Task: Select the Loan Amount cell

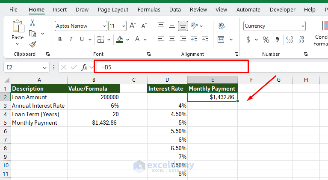Action: pos(39,97)
